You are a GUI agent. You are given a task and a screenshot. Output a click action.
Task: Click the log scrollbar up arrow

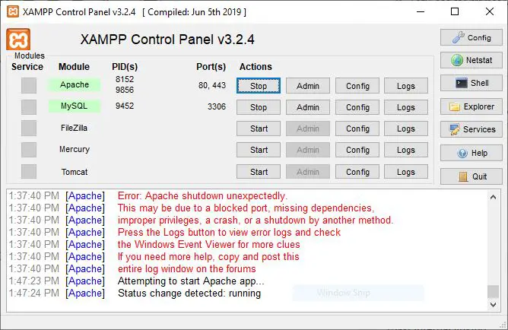493,197
